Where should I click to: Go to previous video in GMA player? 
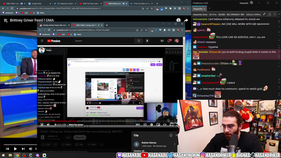[x=7, y=149]
